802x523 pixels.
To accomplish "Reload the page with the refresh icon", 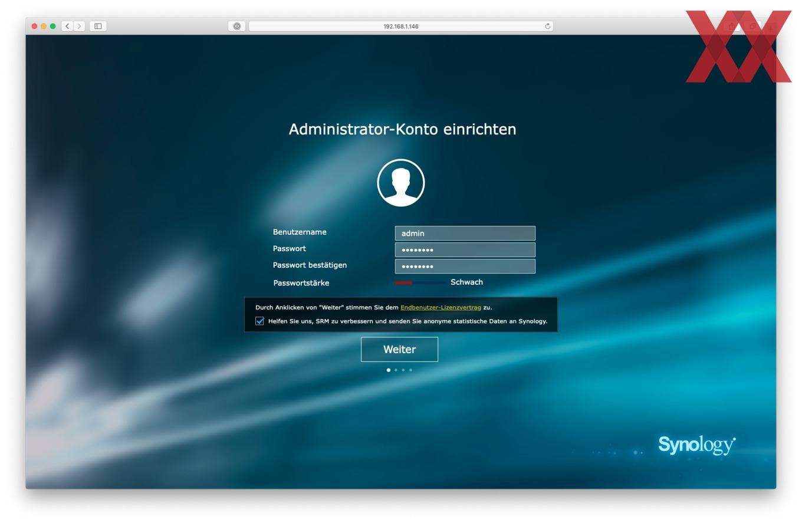I will pyautogui.click(x=547, y=26).
